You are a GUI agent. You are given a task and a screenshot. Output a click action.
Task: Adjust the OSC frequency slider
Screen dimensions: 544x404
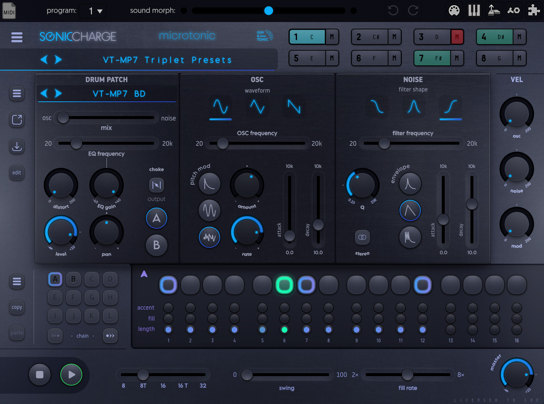point(257,143)
